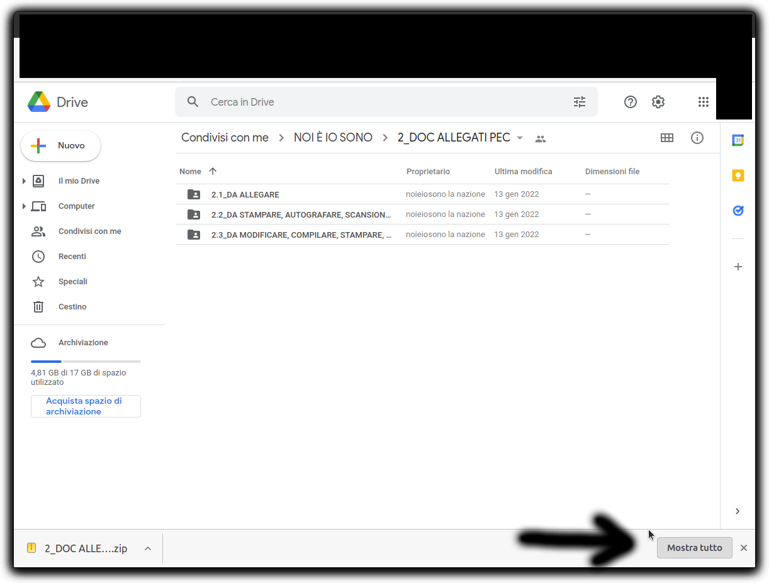Image resolution: width=769 pixels, height=583 pixels.
Task: Open Google Keep side panel
Action: pyautogui.click(x=738, y=175)
